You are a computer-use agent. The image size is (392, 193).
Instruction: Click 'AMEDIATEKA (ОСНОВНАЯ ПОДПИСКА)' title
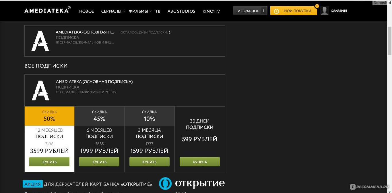tap(94, 82)
